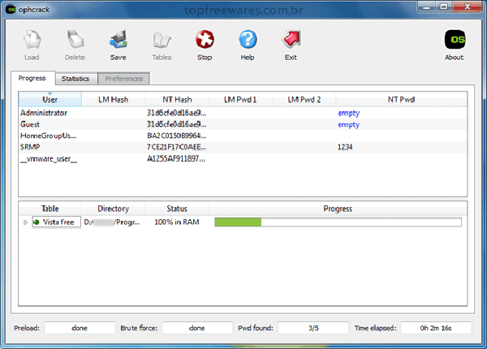Image resolution: width=487 pixels, height=349 pixels.
Task: Open Help using the question mark icon
Action: [x=248, y=40]
